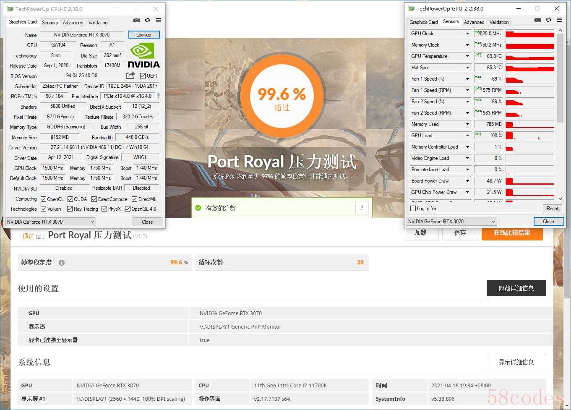Take screenshot in left GPU-Z window
The image size is (571, 410).
click(137, 20)
